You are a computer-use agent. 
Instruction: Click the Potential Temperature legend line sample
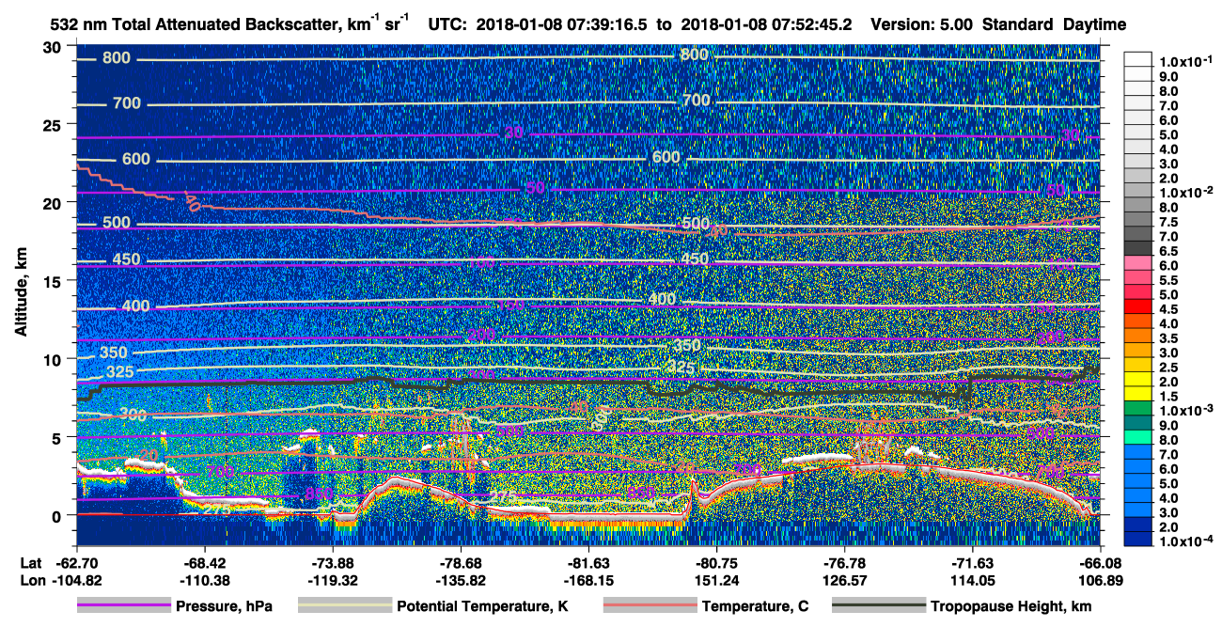coord(344,606)
